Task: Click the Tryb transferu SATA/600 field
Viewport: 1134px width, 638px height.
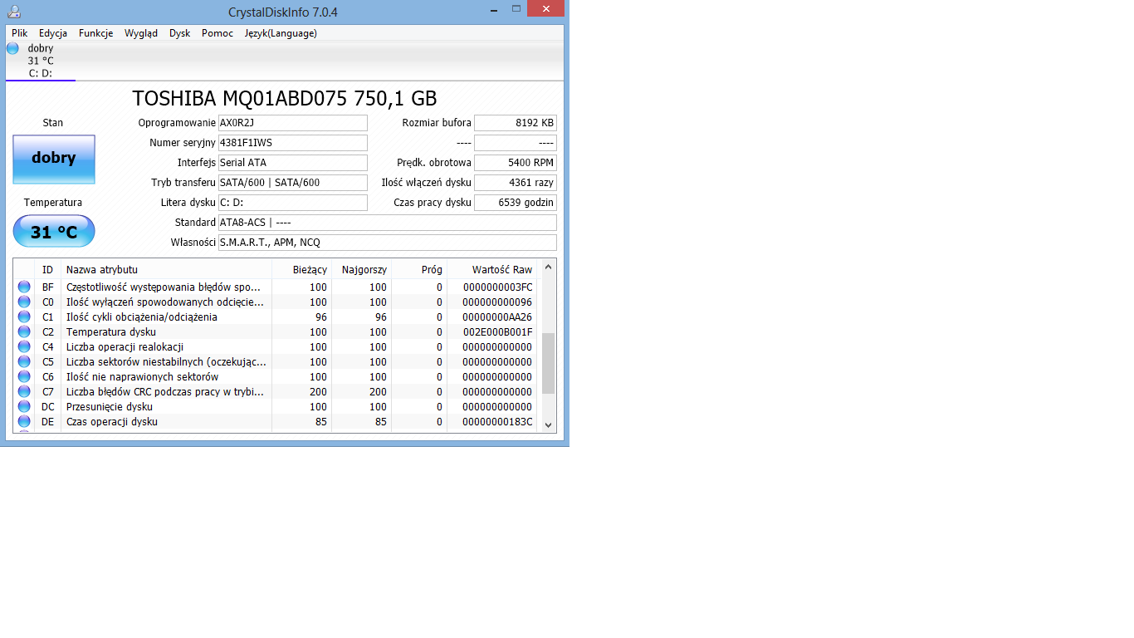Action: click(292, 183)
